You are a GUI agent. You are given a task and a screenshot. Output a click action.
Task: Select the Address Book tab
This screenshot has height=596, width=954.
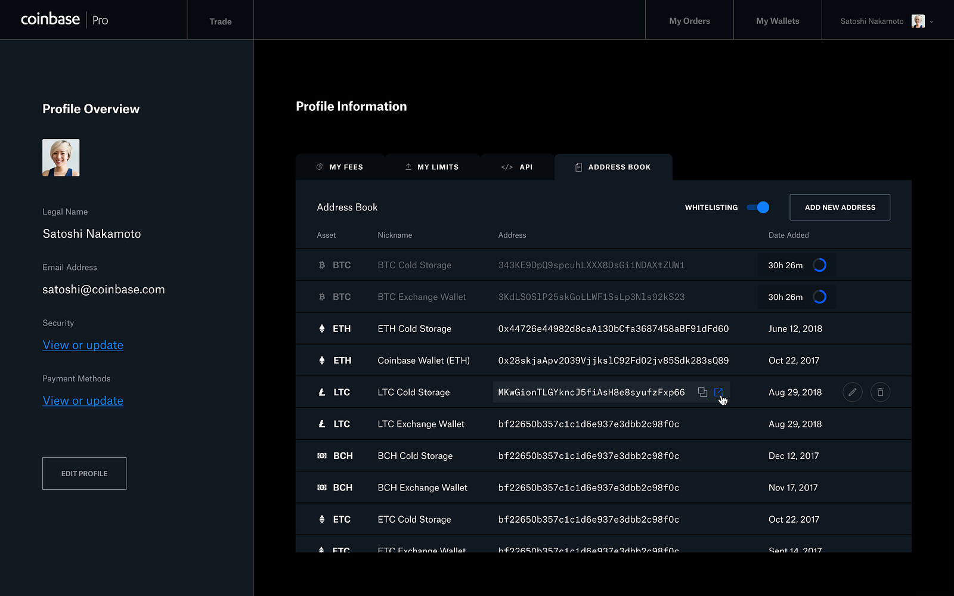tap(614, 167)
